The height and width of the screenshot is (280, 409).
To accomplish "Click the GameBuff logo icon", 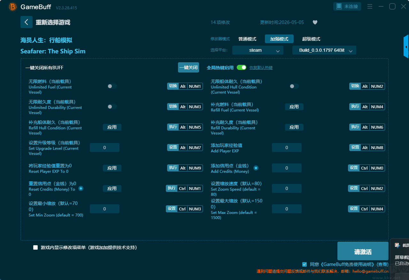I will 13,7.
